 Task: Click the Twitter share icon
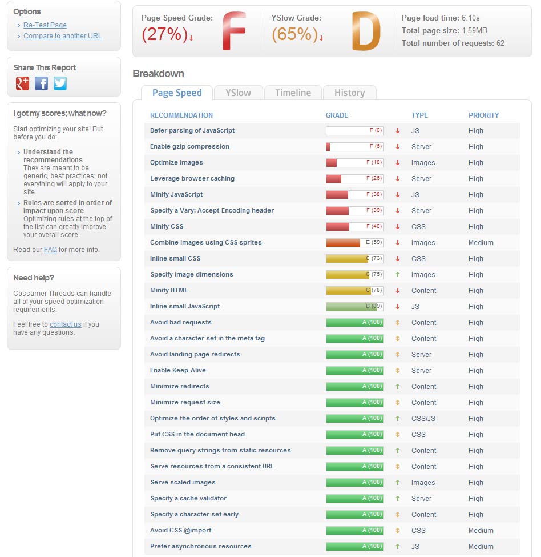pyautogui.click(x=60, y=83)
